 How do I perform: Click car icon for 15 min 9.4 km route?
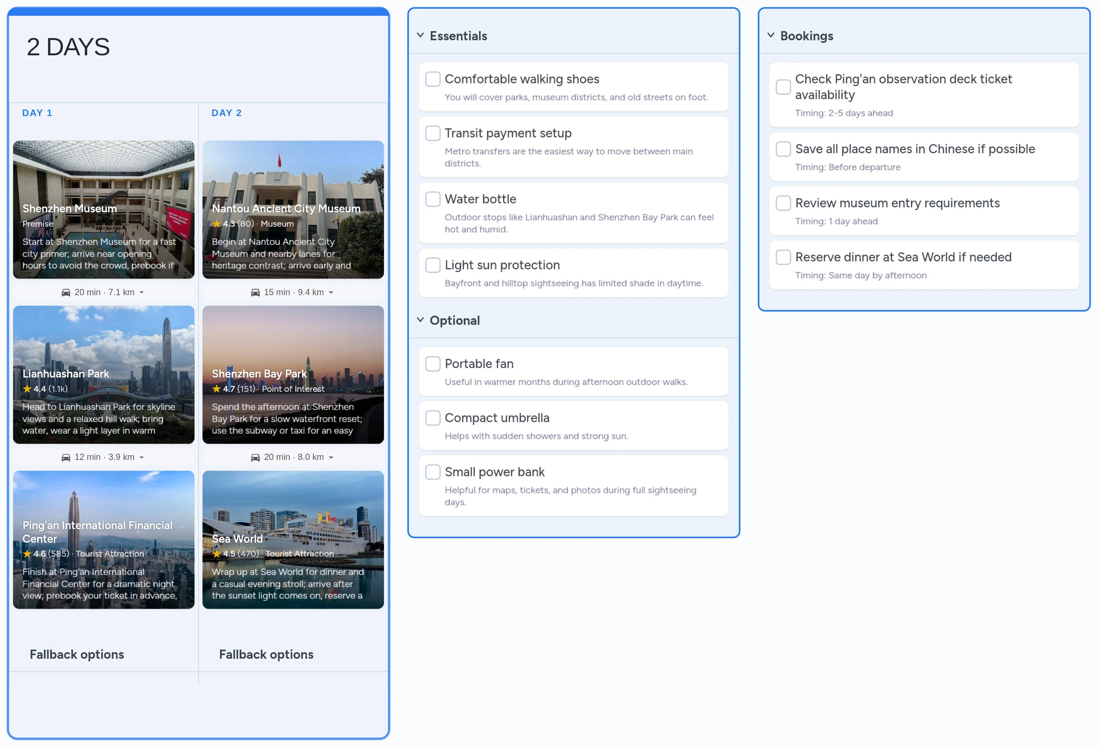point(255,293)
